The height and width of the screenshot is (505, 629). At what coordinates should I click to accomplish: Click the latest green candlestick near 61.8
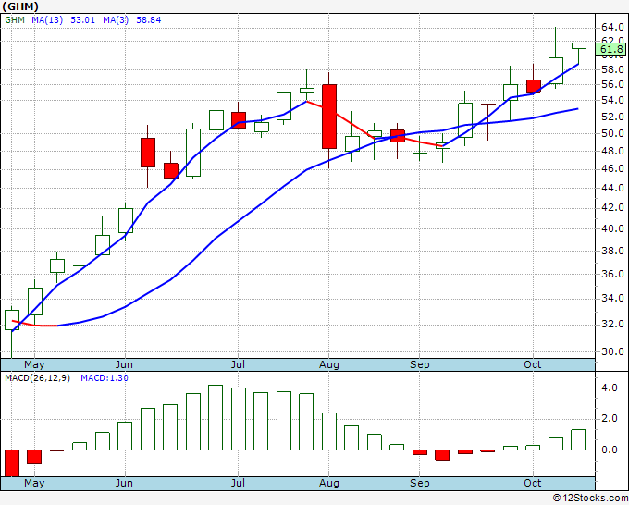(x=579, y=45)
